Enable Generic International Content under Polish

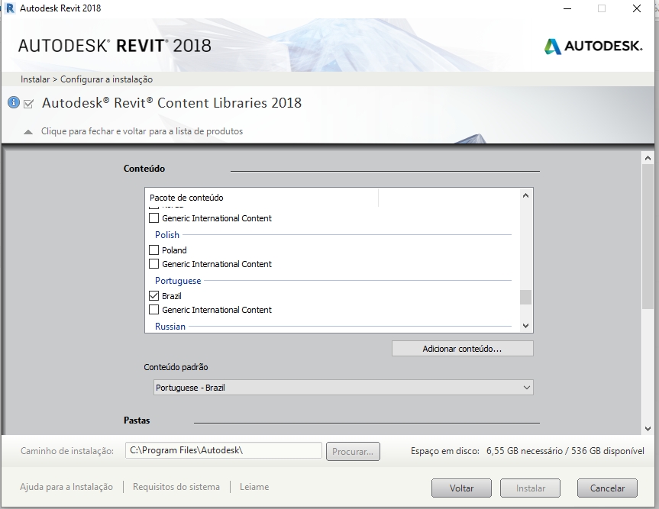pos(152,264)
